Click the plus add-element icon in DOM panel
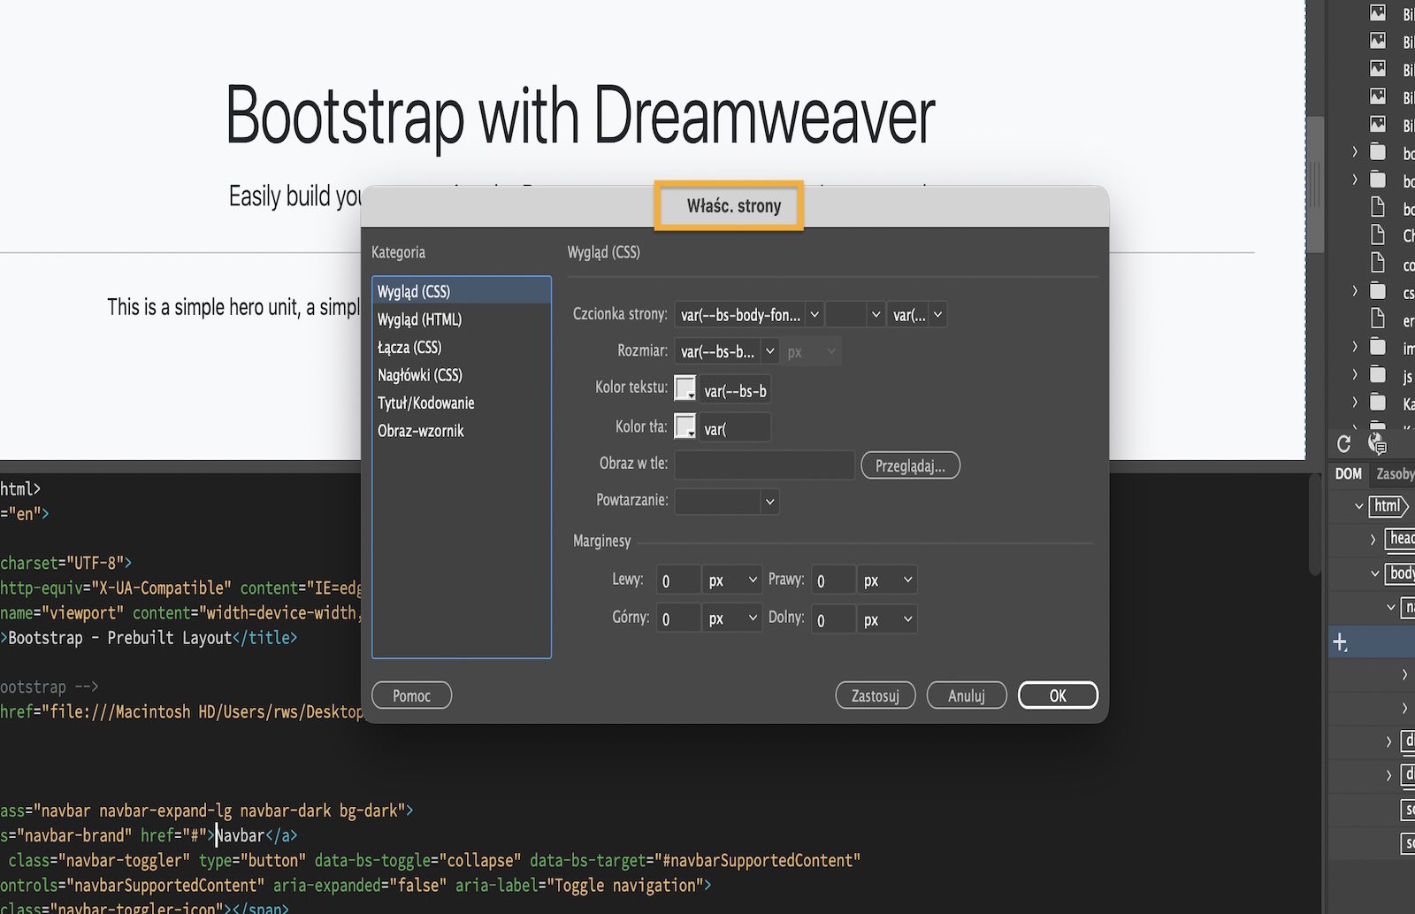 coord(1341,642)
